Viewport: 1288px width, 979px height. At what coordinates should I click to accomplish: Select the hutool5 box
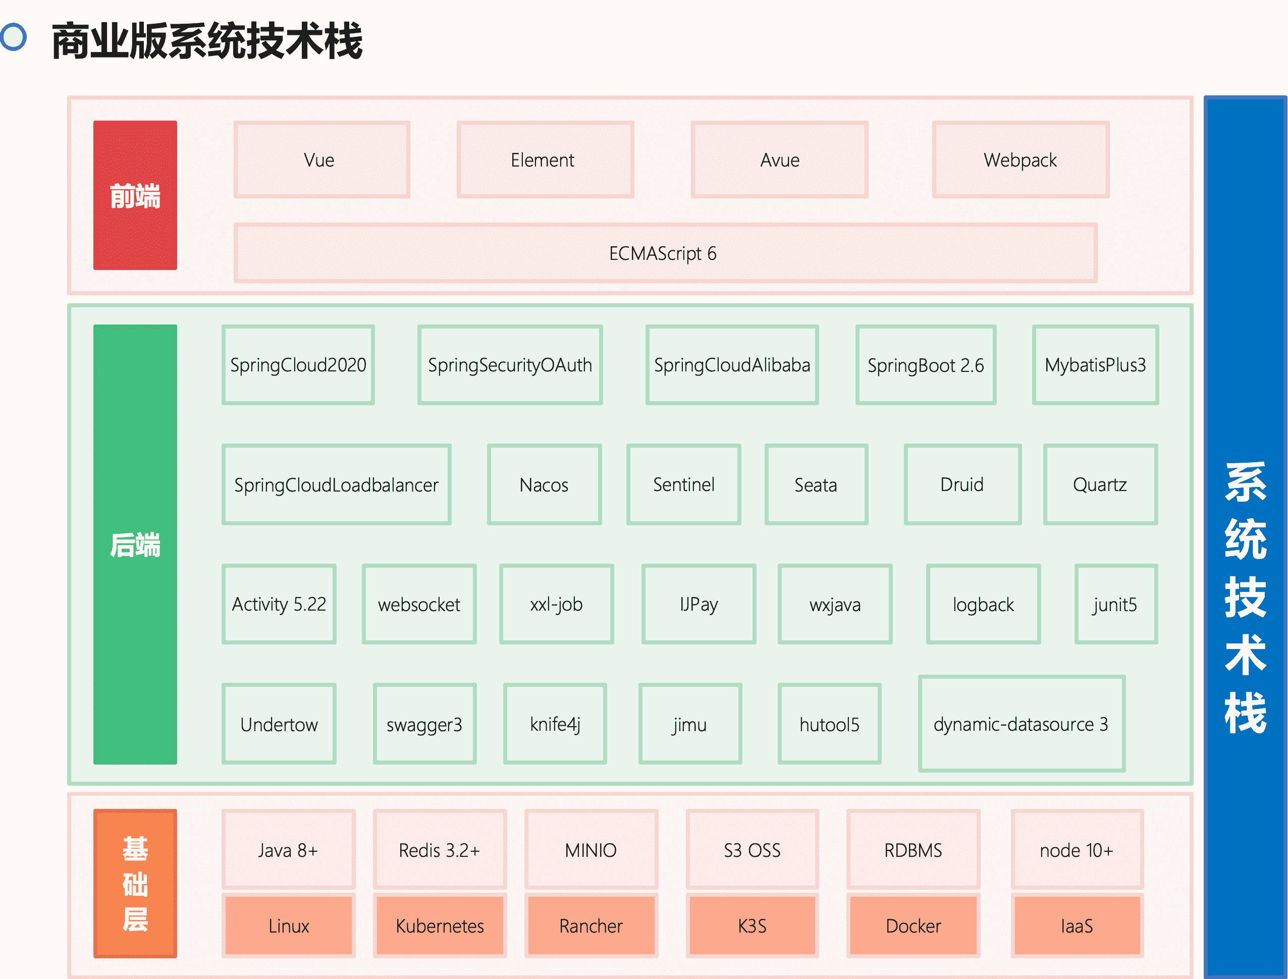pos(829,724)
